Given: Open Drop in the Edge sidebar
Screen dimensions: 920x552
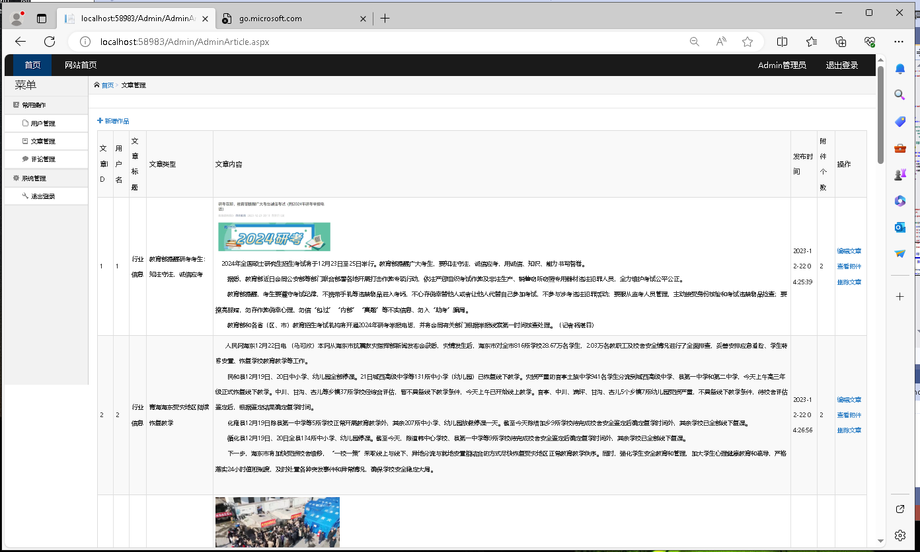Looking at the screenshot, I should [900, 253].
